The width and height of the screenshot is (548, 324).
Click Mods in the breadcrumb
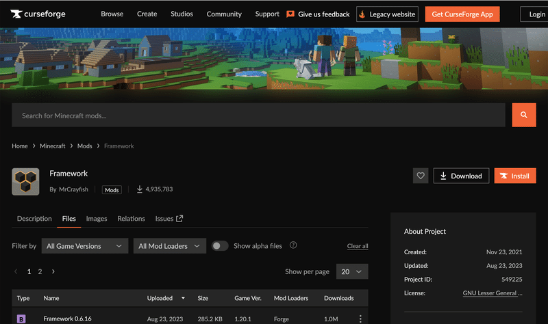click(x=84, y=146)
